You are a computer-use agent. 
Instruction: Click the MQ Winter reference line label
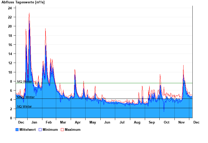tap(25, 82)
